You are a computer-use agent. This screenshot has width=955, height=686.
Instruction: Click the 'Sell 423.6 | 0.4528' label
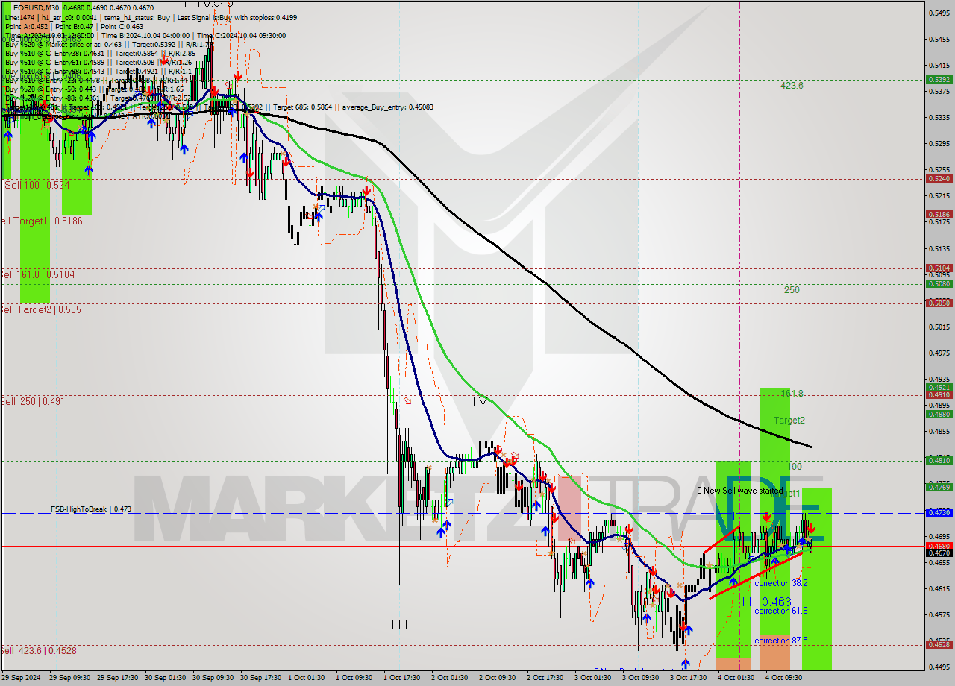click(x=39, y=650)
